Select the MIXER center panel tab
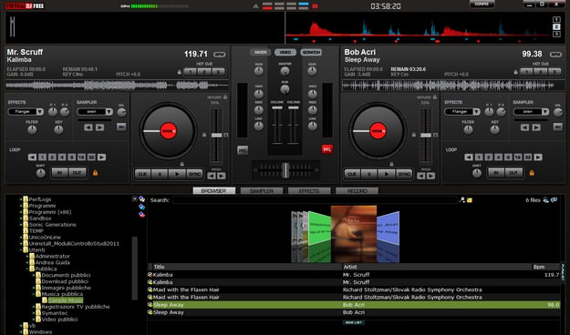This screenshot has height=335, width=570. click(260, 52)
